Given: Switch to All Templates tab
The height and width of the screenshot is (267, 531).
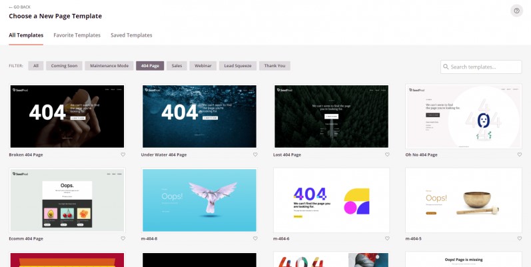Looking at the screenshot, I should pyautogui.click(x=26, y=35).
